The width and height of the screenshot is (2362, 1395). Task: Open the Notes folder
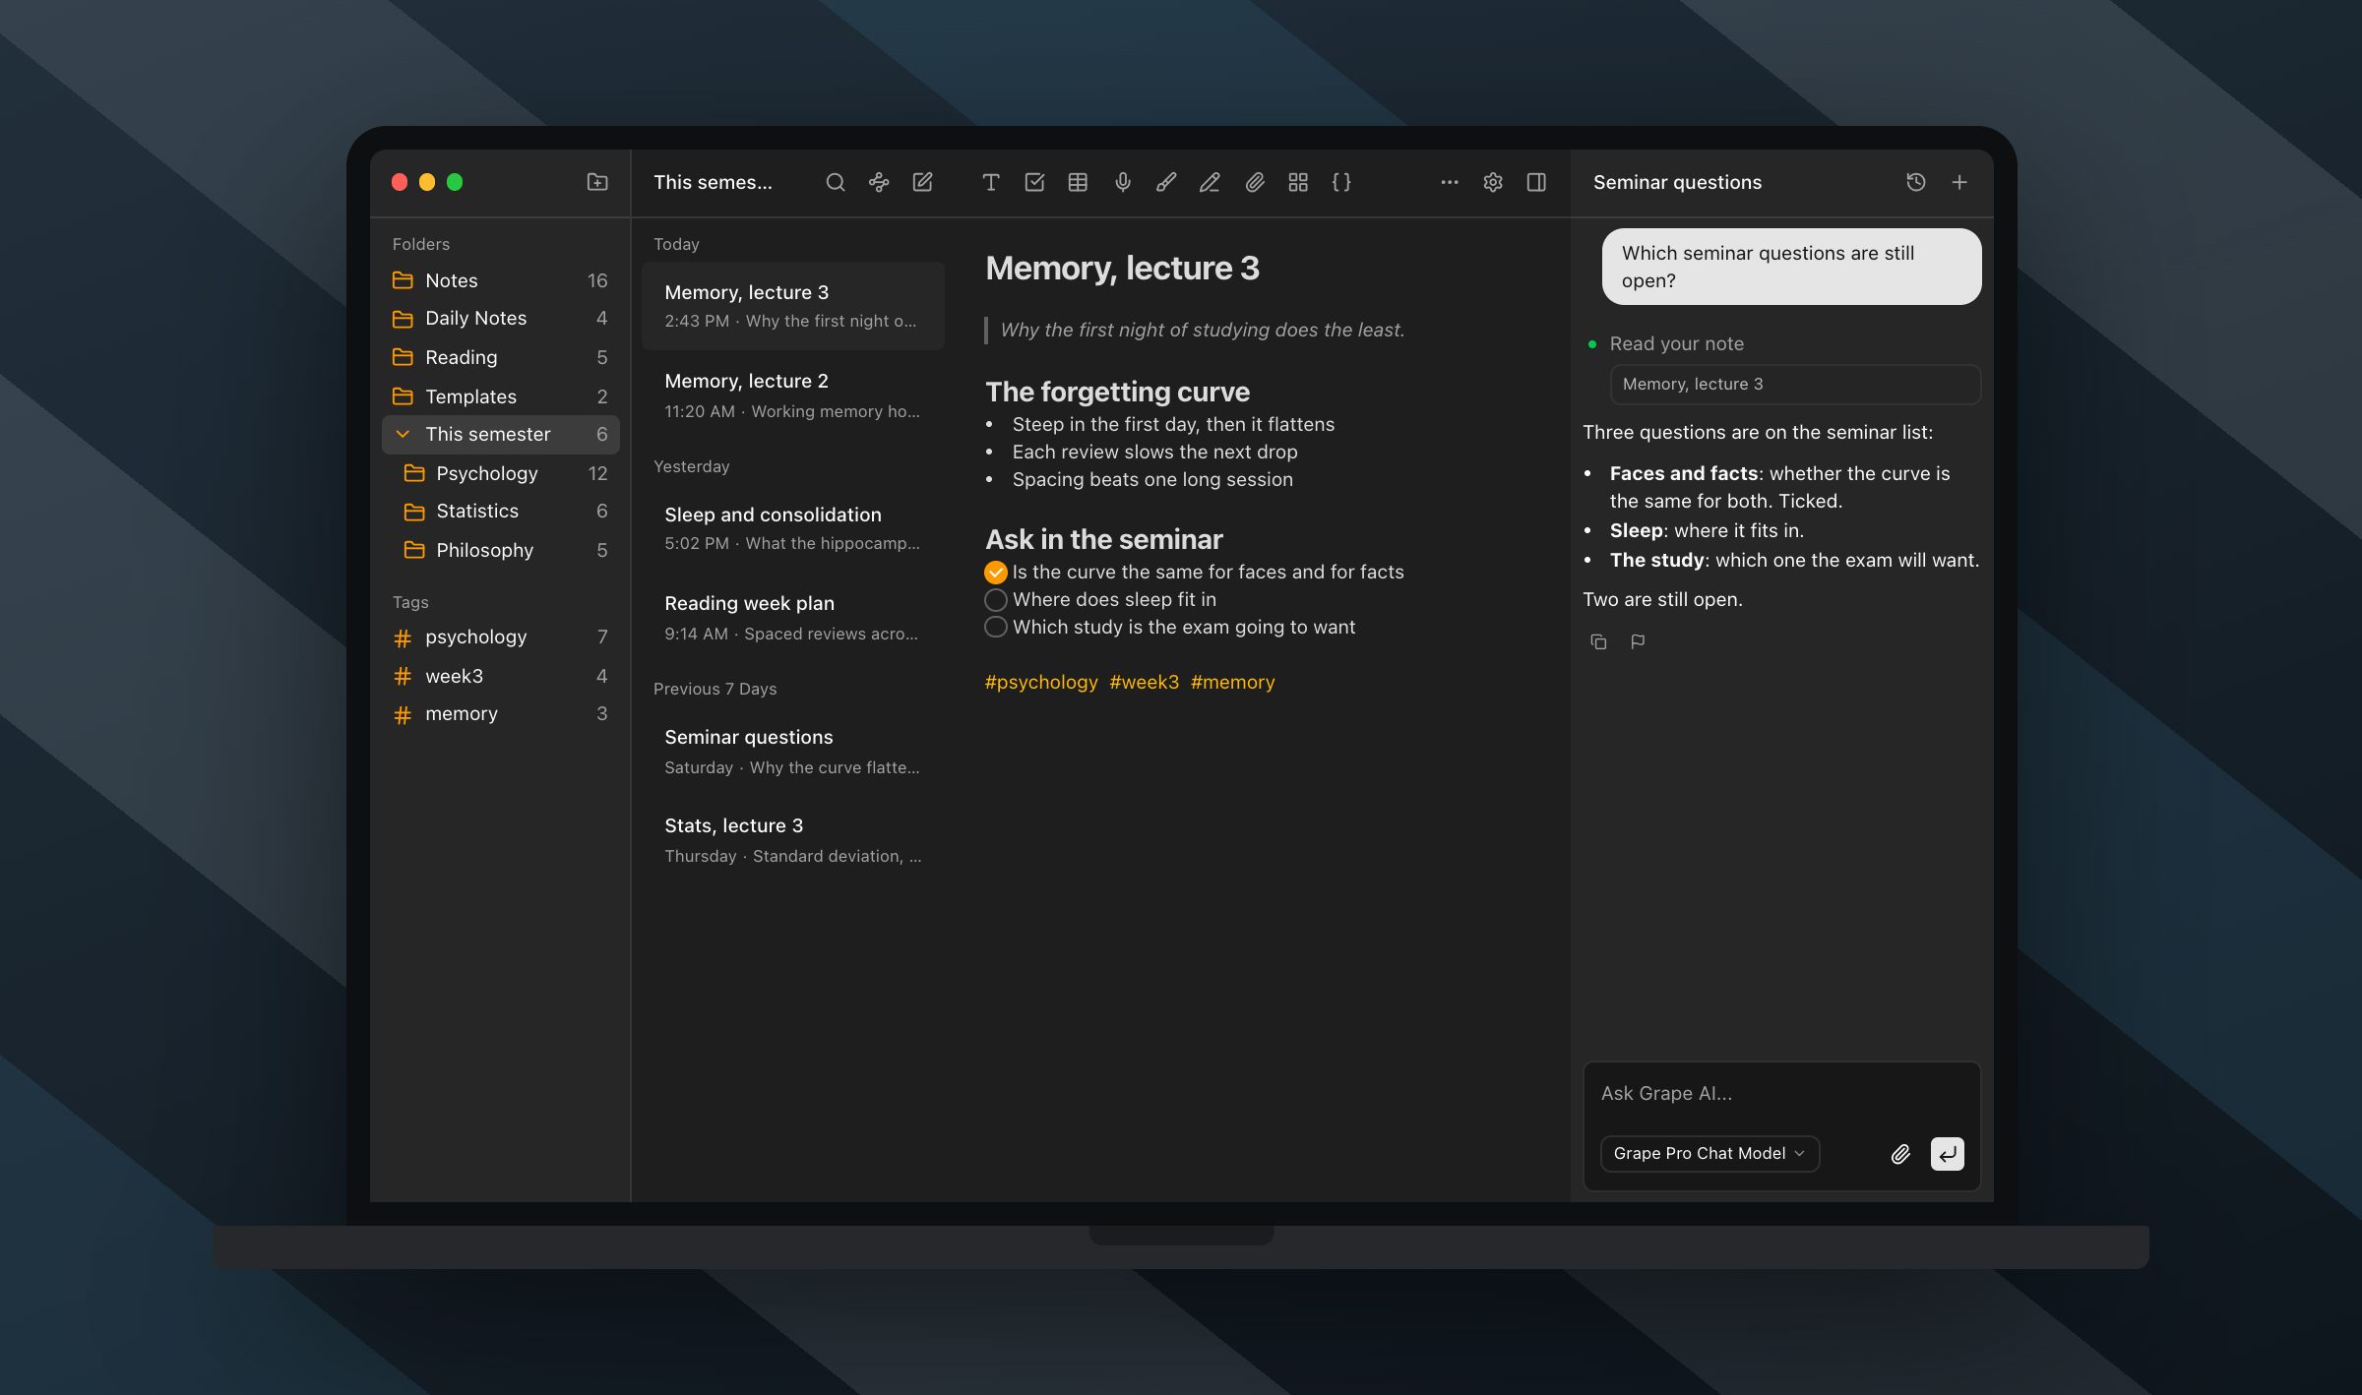[500, 280]
